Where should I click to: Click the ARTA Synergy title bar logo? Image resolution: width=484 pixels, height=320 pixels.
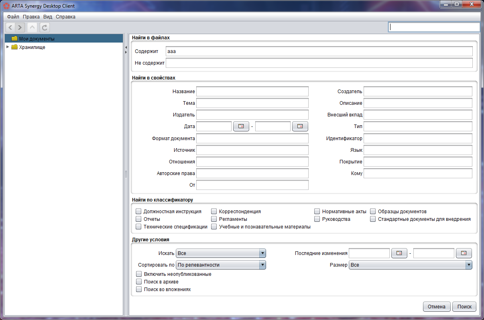pos(6,6)
